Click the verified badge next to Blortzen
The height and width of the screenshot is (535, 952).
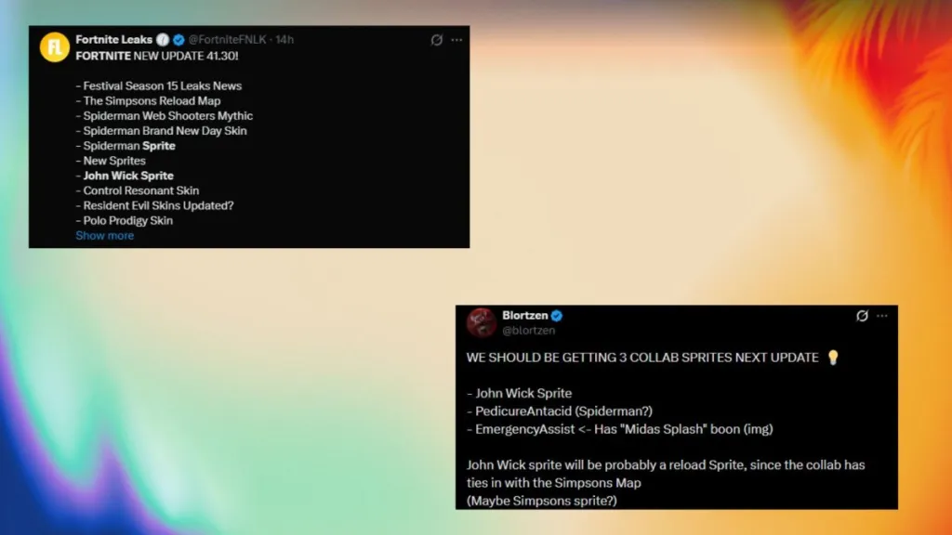[557, 316]
